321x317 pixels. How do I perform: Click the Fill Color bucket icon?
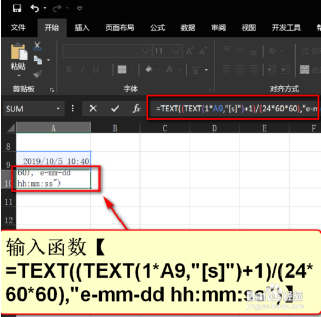149,69
